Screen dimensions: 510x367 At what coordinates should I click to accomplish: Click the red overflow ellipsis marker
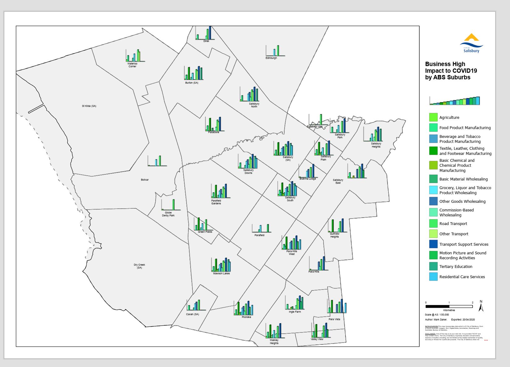point(486,340)
